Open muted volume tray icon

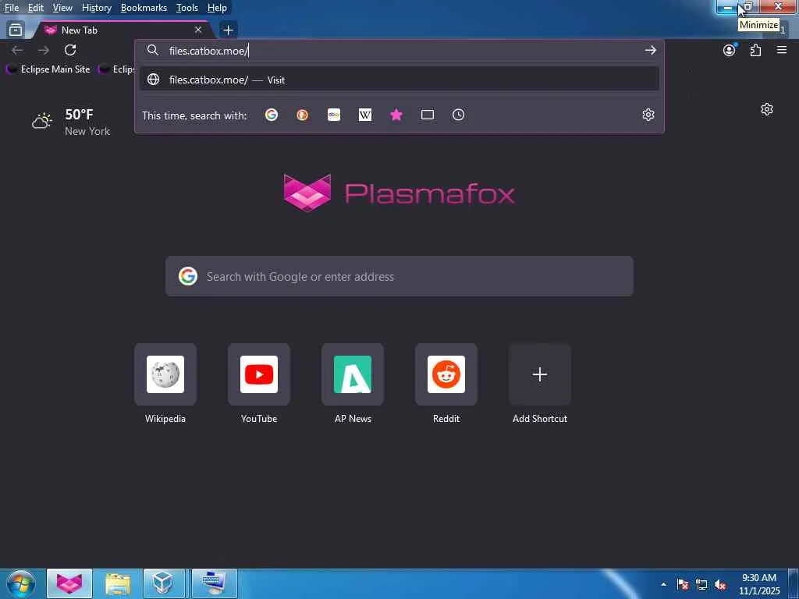point(720,584)
